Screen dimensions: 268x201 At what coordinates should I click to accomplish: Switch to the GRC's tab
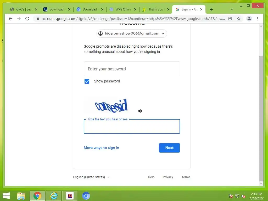click(24, 9)
